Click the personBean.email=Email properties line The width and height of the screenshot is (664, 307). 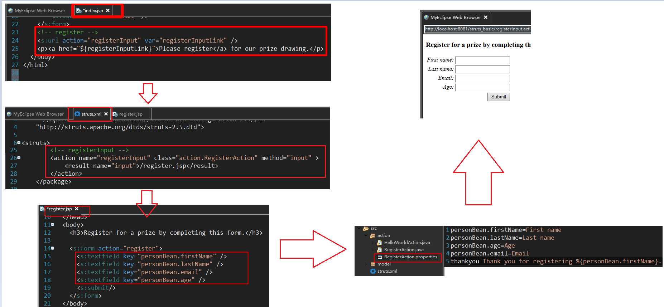[x=490, y=253]
